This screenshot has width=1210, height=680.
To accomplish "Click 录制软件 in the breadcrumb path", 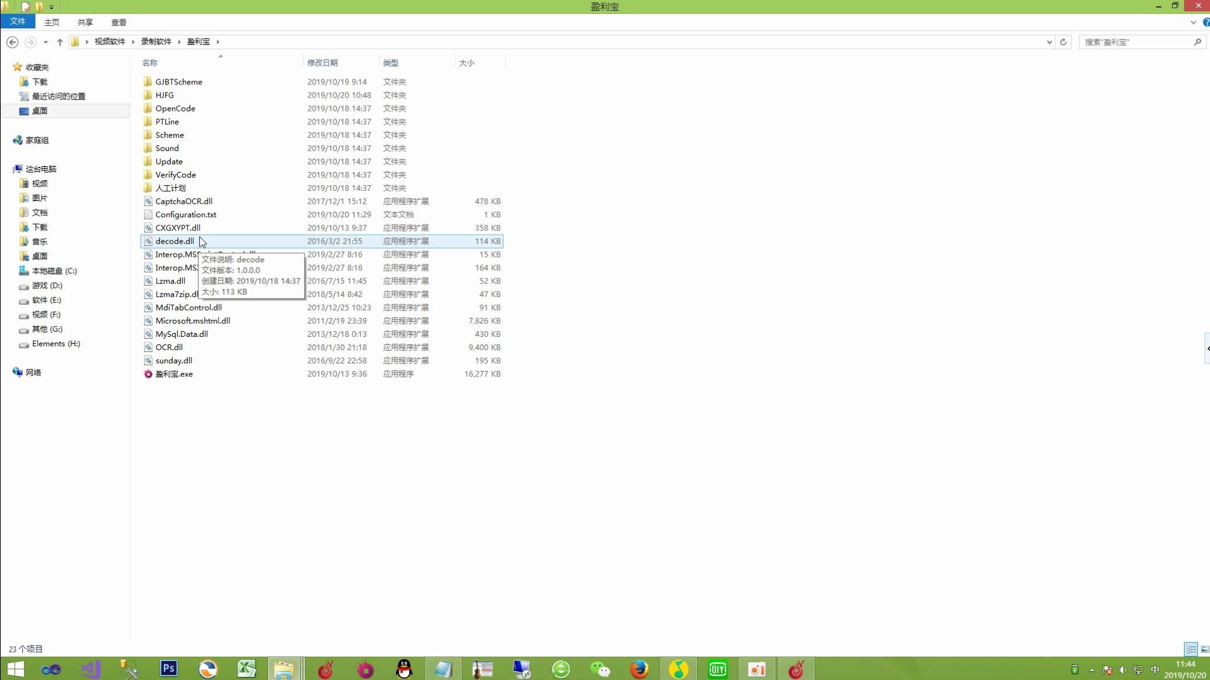I will point(156,42).
